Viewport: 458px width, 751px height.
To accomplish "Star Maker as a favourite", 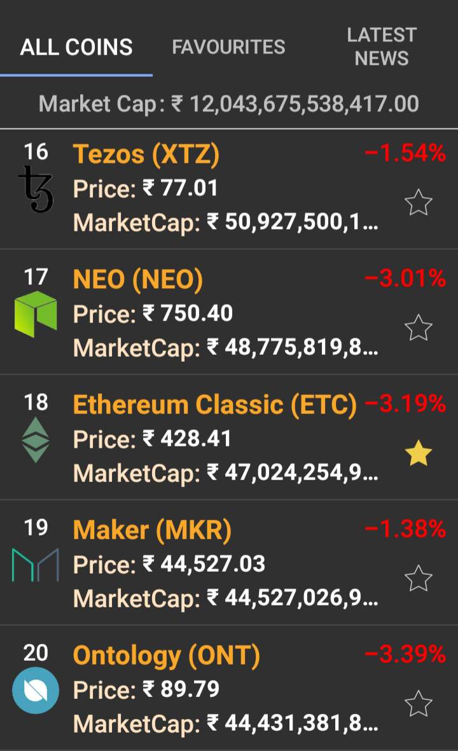I will pyautogui.click(x=418, y=579).
